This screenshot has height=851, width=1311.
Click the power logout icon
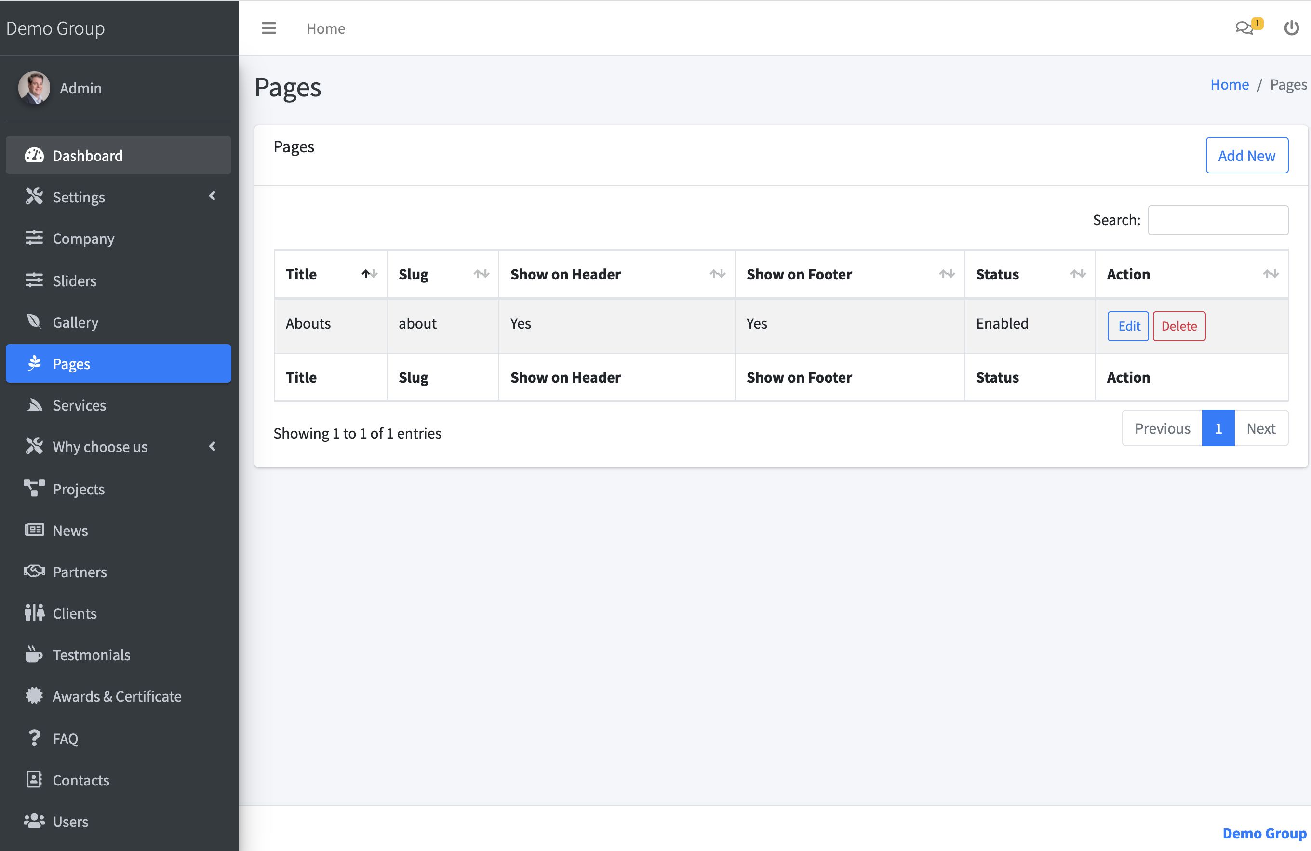(1291, 27)
